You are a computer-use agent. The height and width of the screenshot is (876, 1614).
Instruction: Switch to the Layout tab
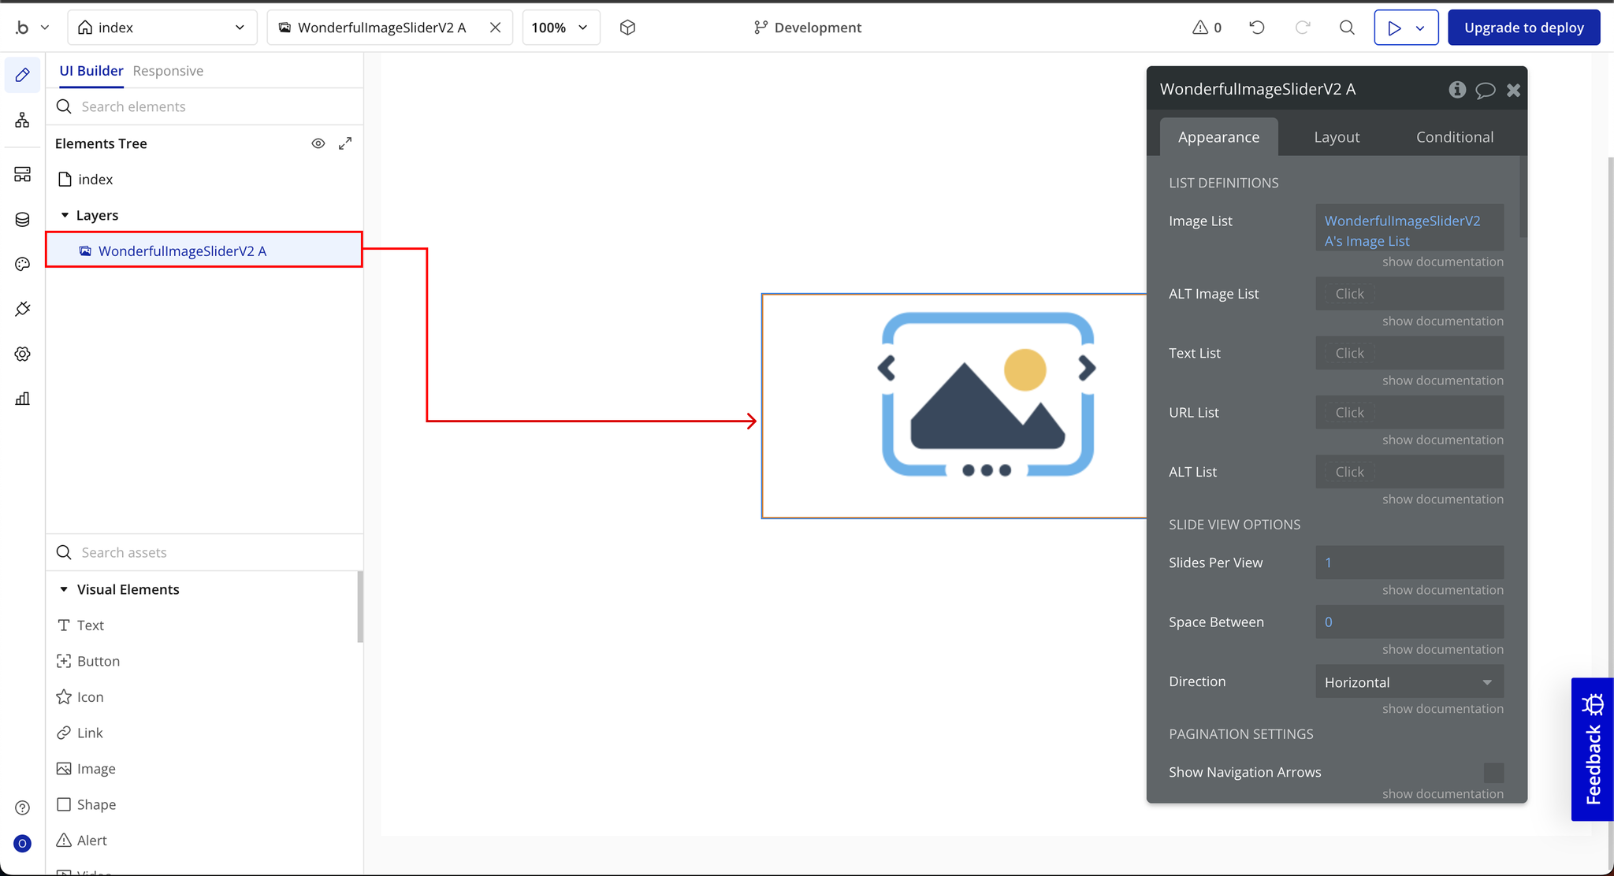click(1337, 137)
